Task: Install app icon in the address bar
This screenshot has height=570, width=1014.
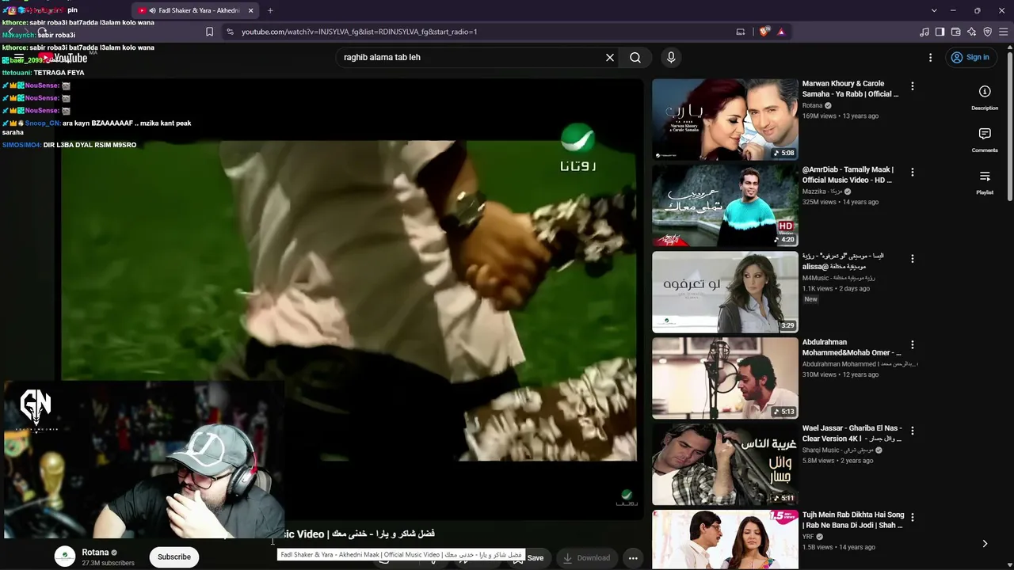Action: click(x=741, y=32)
